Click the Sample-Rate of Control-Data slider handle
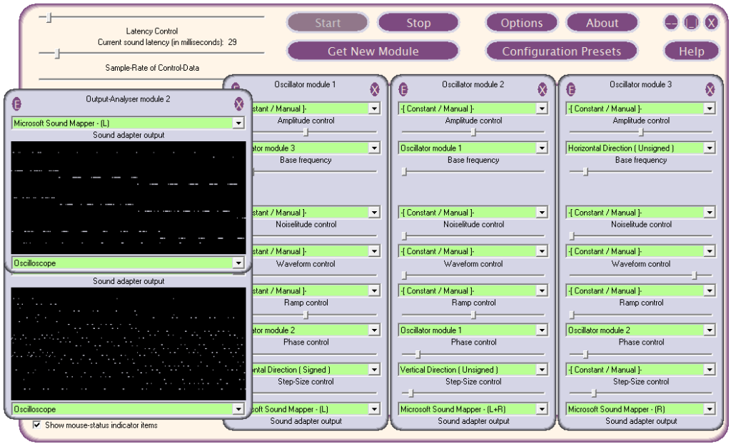The image size is (731, 446). click(x=57, y=54)
